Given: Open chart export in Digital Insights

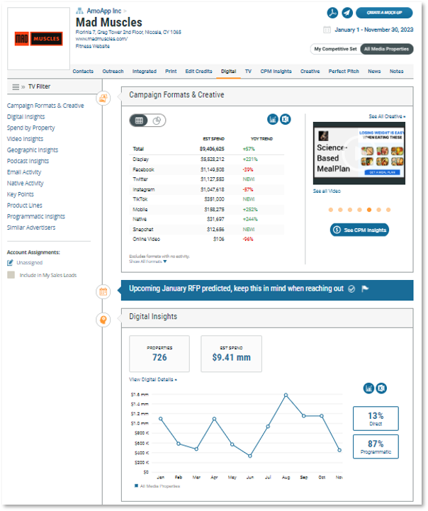Looking at the screenshot, I should (x=368, y=388).
